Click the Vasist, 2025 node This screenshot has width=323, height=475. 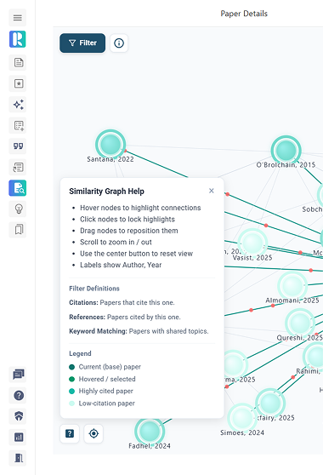point(252,243)
